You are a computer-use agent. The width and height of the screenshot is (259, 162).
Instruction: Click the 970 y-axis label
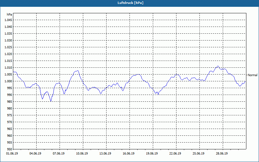pyautogui.click(x=10, y=122)
